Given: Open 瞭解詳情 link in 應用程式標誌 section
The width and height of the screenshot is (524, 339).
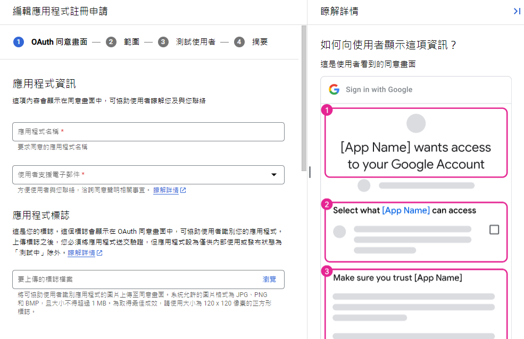Looking at the screenshot, I should click(x=81, y=253).
